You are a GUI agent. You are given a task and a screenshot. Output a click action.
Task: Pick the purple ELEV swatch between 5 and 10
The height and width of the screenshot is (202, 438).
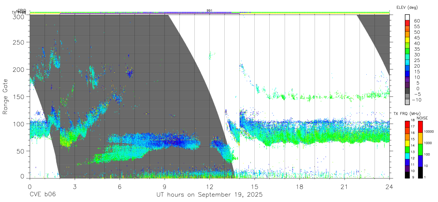pos(407,80)
